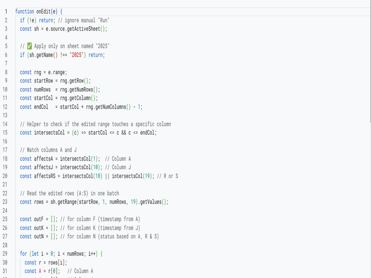This screenshot has width=371, height=278.
Task: Click line number 23 in the gutter
Action: [5, 202]
